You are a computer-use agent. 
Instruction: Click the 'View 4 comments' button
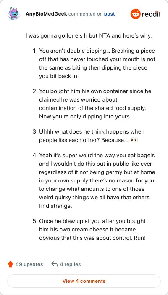(84, 281)
